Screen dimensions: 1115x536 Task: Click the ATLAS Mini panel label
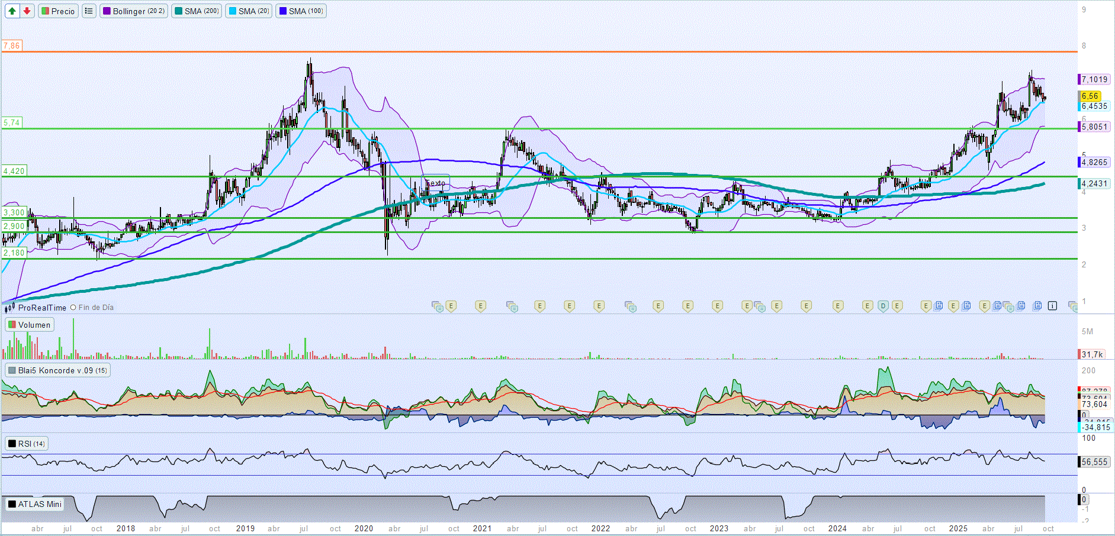[34, 504]
